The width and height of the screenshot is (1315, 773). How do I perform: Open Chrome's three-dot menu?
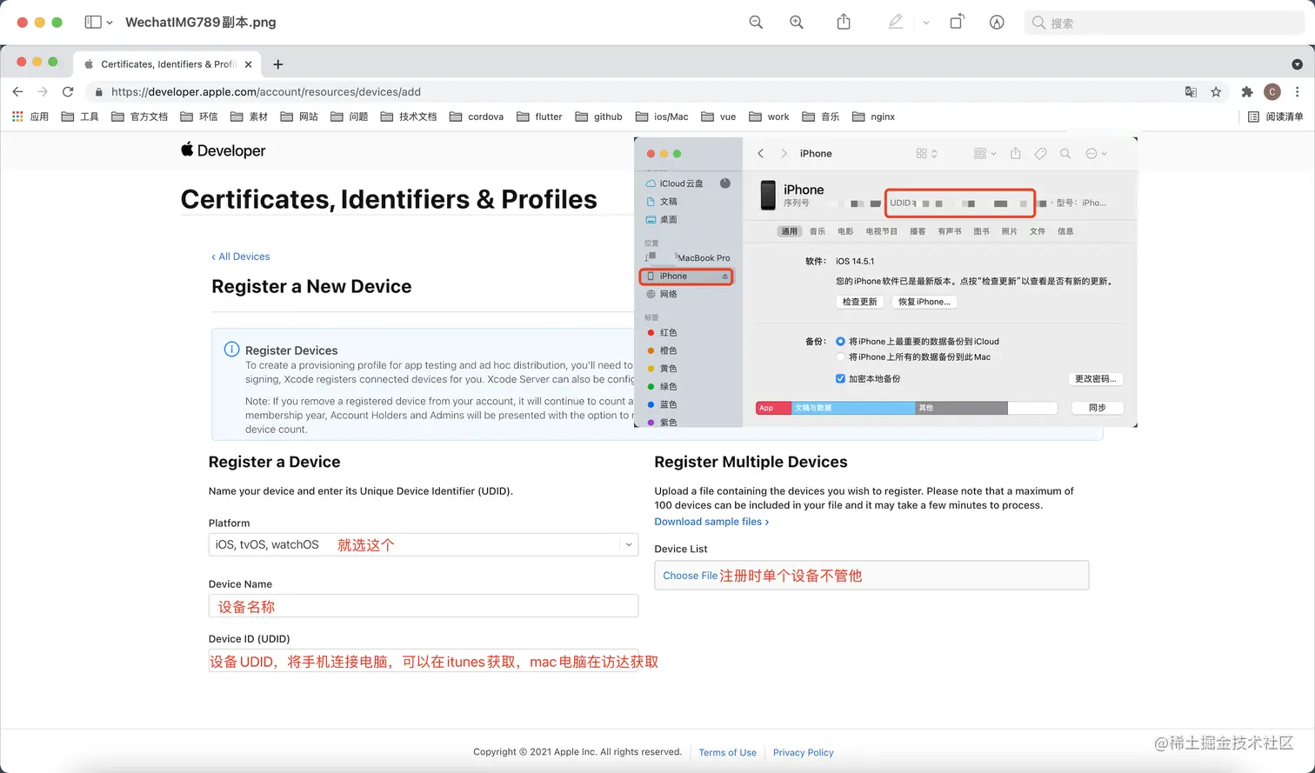pyautogui.click(x=1297, y=91)
